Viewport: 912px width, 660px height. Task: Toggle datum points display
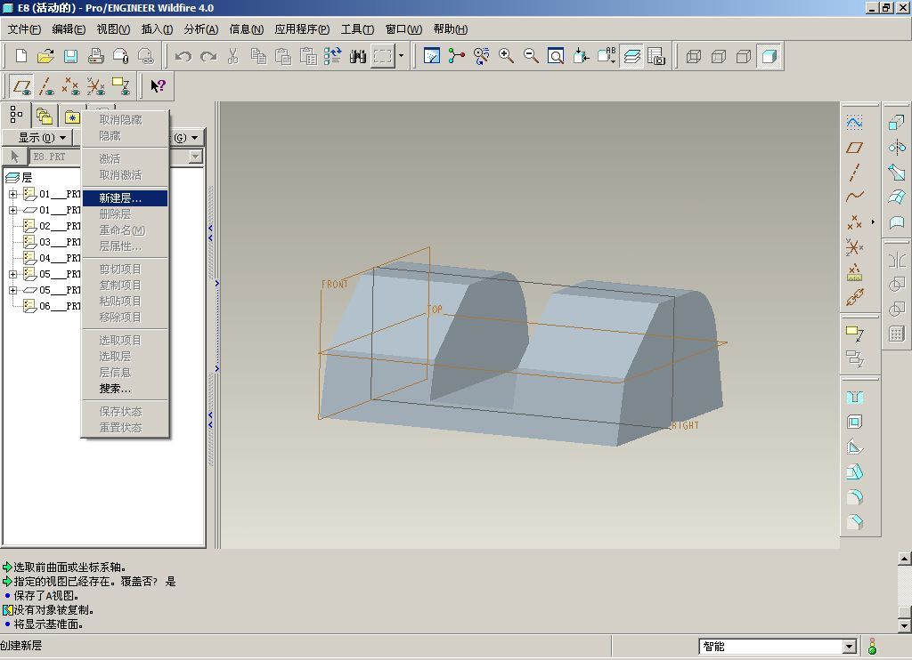[x=71, y=86]
